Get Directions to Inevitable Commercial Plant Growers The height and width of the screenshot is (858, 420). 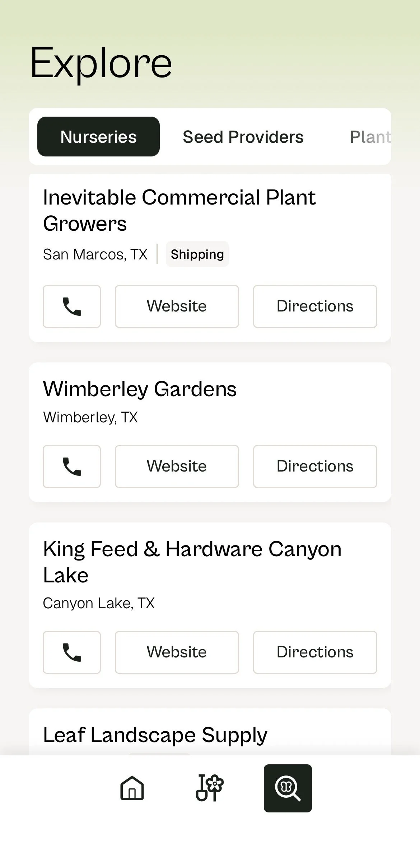coord(315,306)
